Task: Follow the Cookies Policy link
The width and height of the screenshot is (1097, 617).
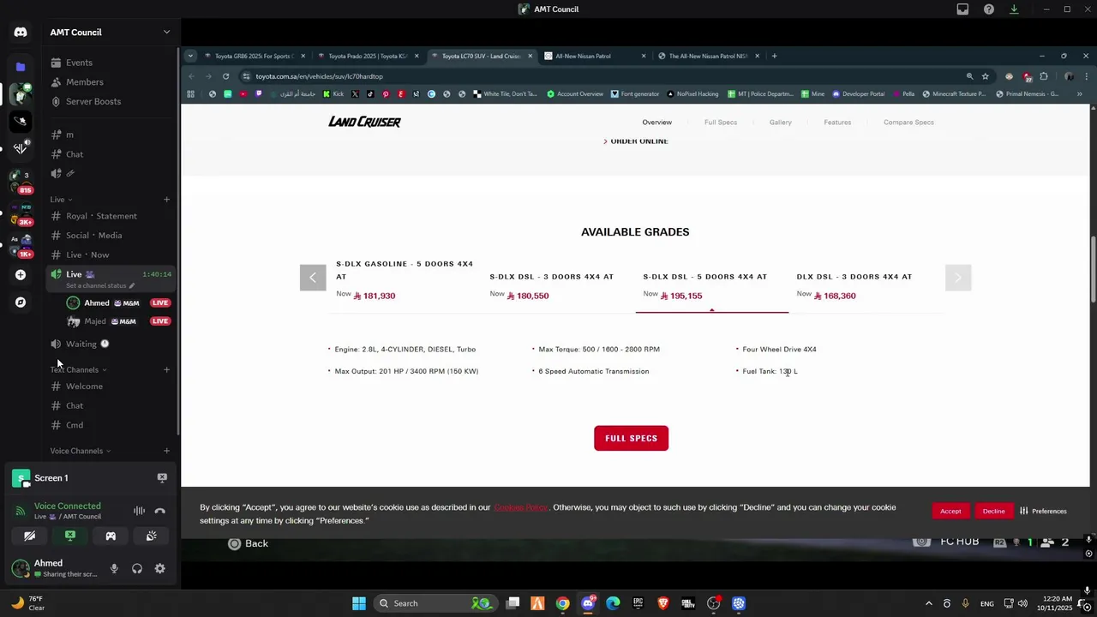Action: (x=521, y=507)
